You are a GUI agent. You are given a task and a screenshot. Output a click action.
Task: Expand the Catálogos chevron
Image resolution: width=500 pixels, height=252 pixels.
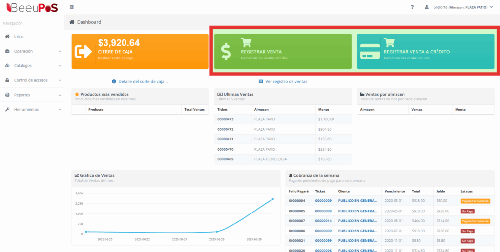click(60, 66)
